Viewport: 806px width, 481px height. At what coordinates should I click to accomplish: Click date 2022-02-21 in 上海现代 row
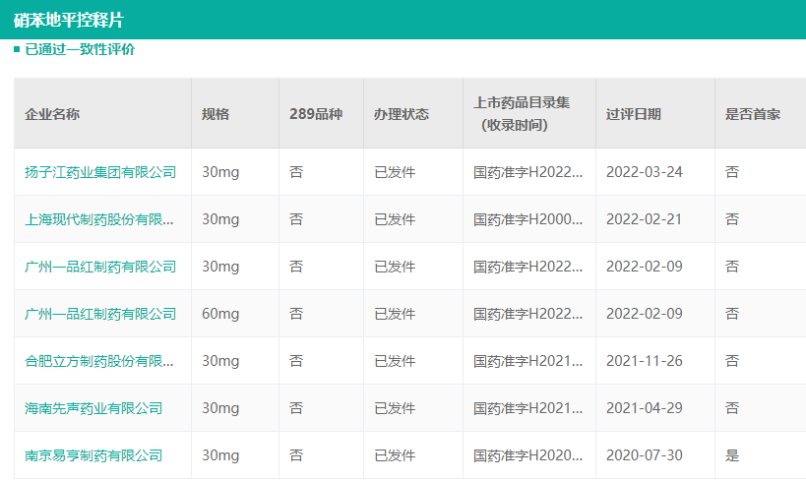(x=644, y=219)
